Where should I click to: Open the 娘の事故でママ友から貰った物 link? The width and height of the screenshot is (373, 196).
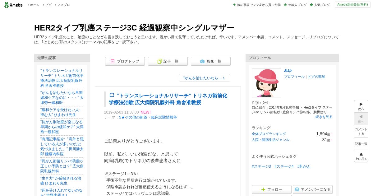(x=259, y=5)
